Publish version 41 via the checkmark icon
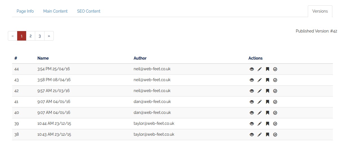The height and width of the screenshot is (143, 354). point(275,102)
